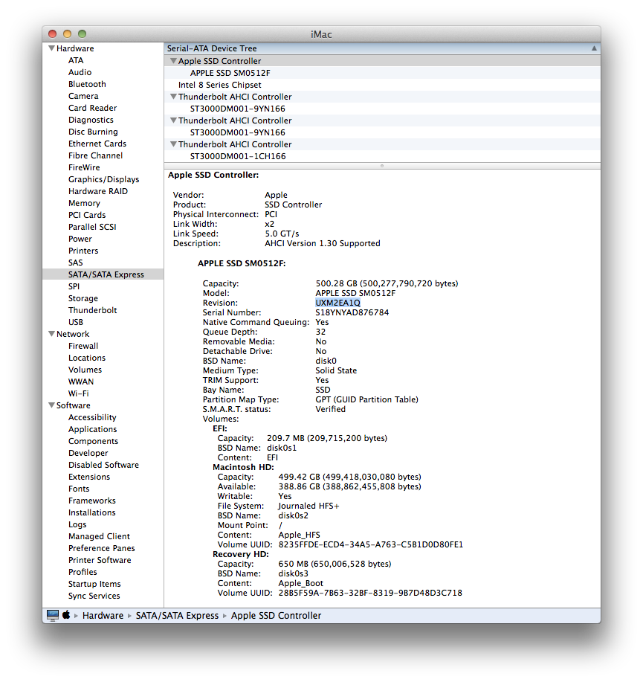
Task: Click the Apple logo icon in the path bar
Action: pos(66,614)
